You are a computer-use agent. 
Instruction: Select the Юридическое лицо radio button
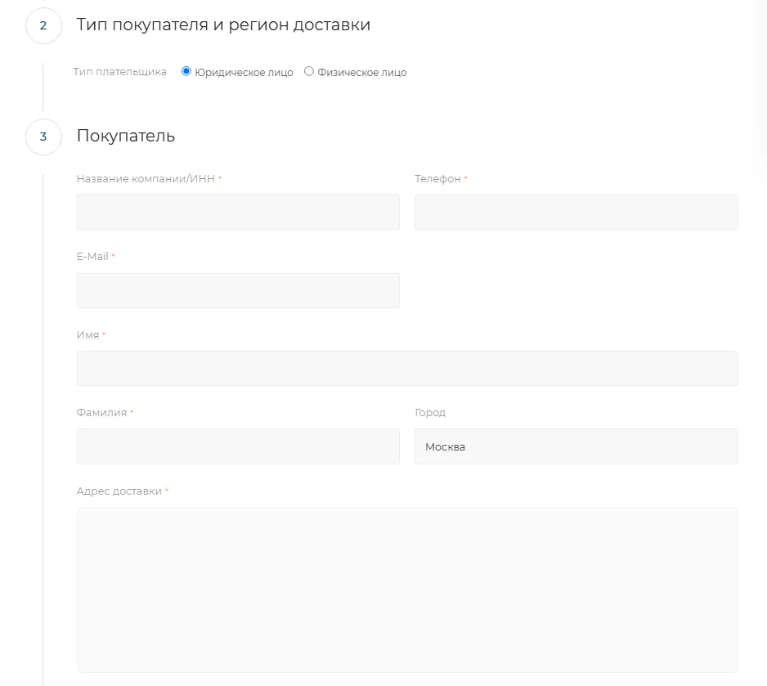tap(186, 71)
